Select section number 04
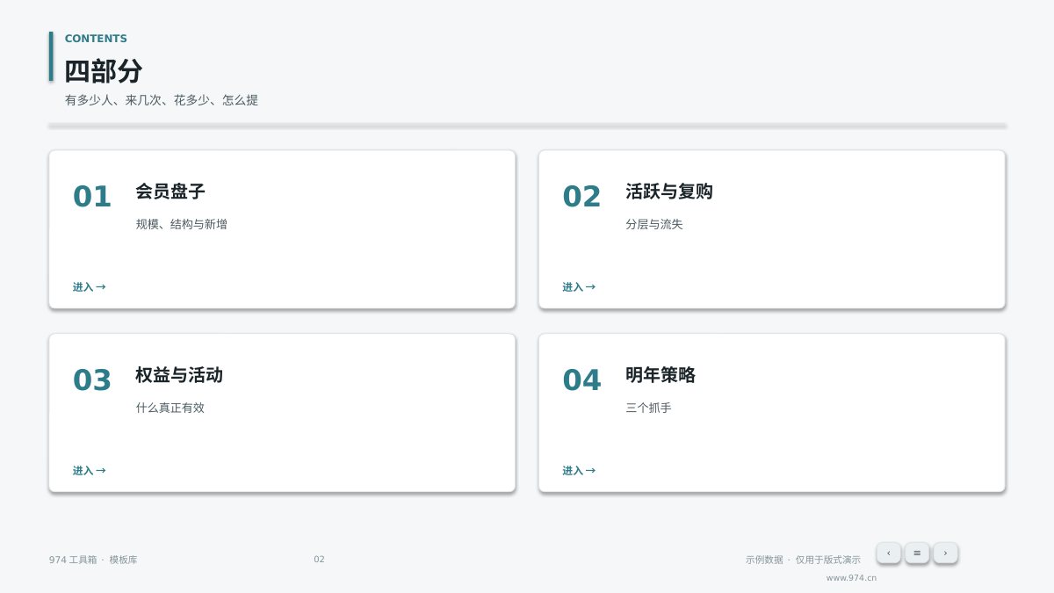The image size is (1054, 593). (582, 380)
